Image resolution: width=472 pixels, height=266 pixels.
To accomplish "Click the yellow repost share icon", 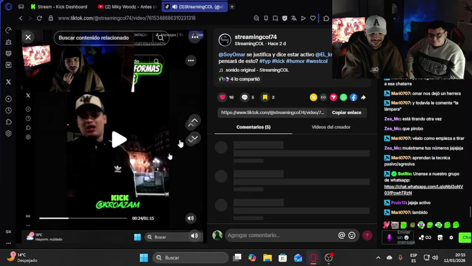I will (313, 97).
